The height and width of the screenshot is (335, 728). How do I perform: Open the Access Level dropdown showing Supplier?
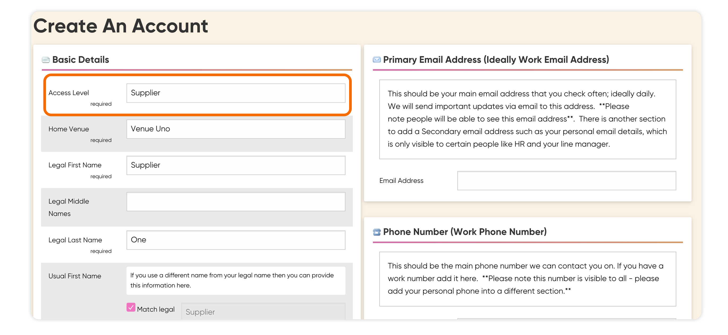pos(236,93)
